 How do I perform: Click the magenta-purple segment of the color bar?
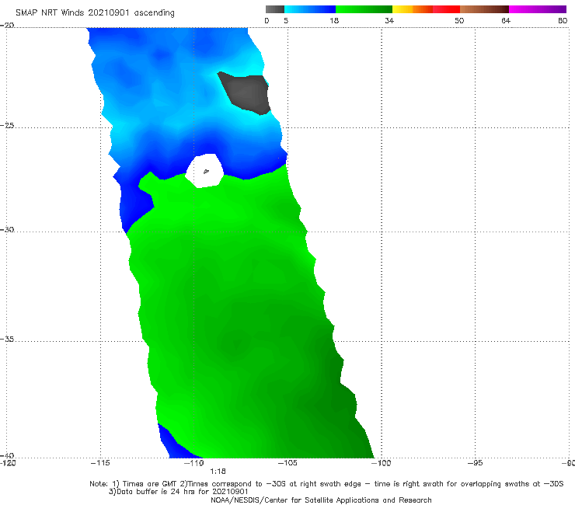[x=538, y=9]
